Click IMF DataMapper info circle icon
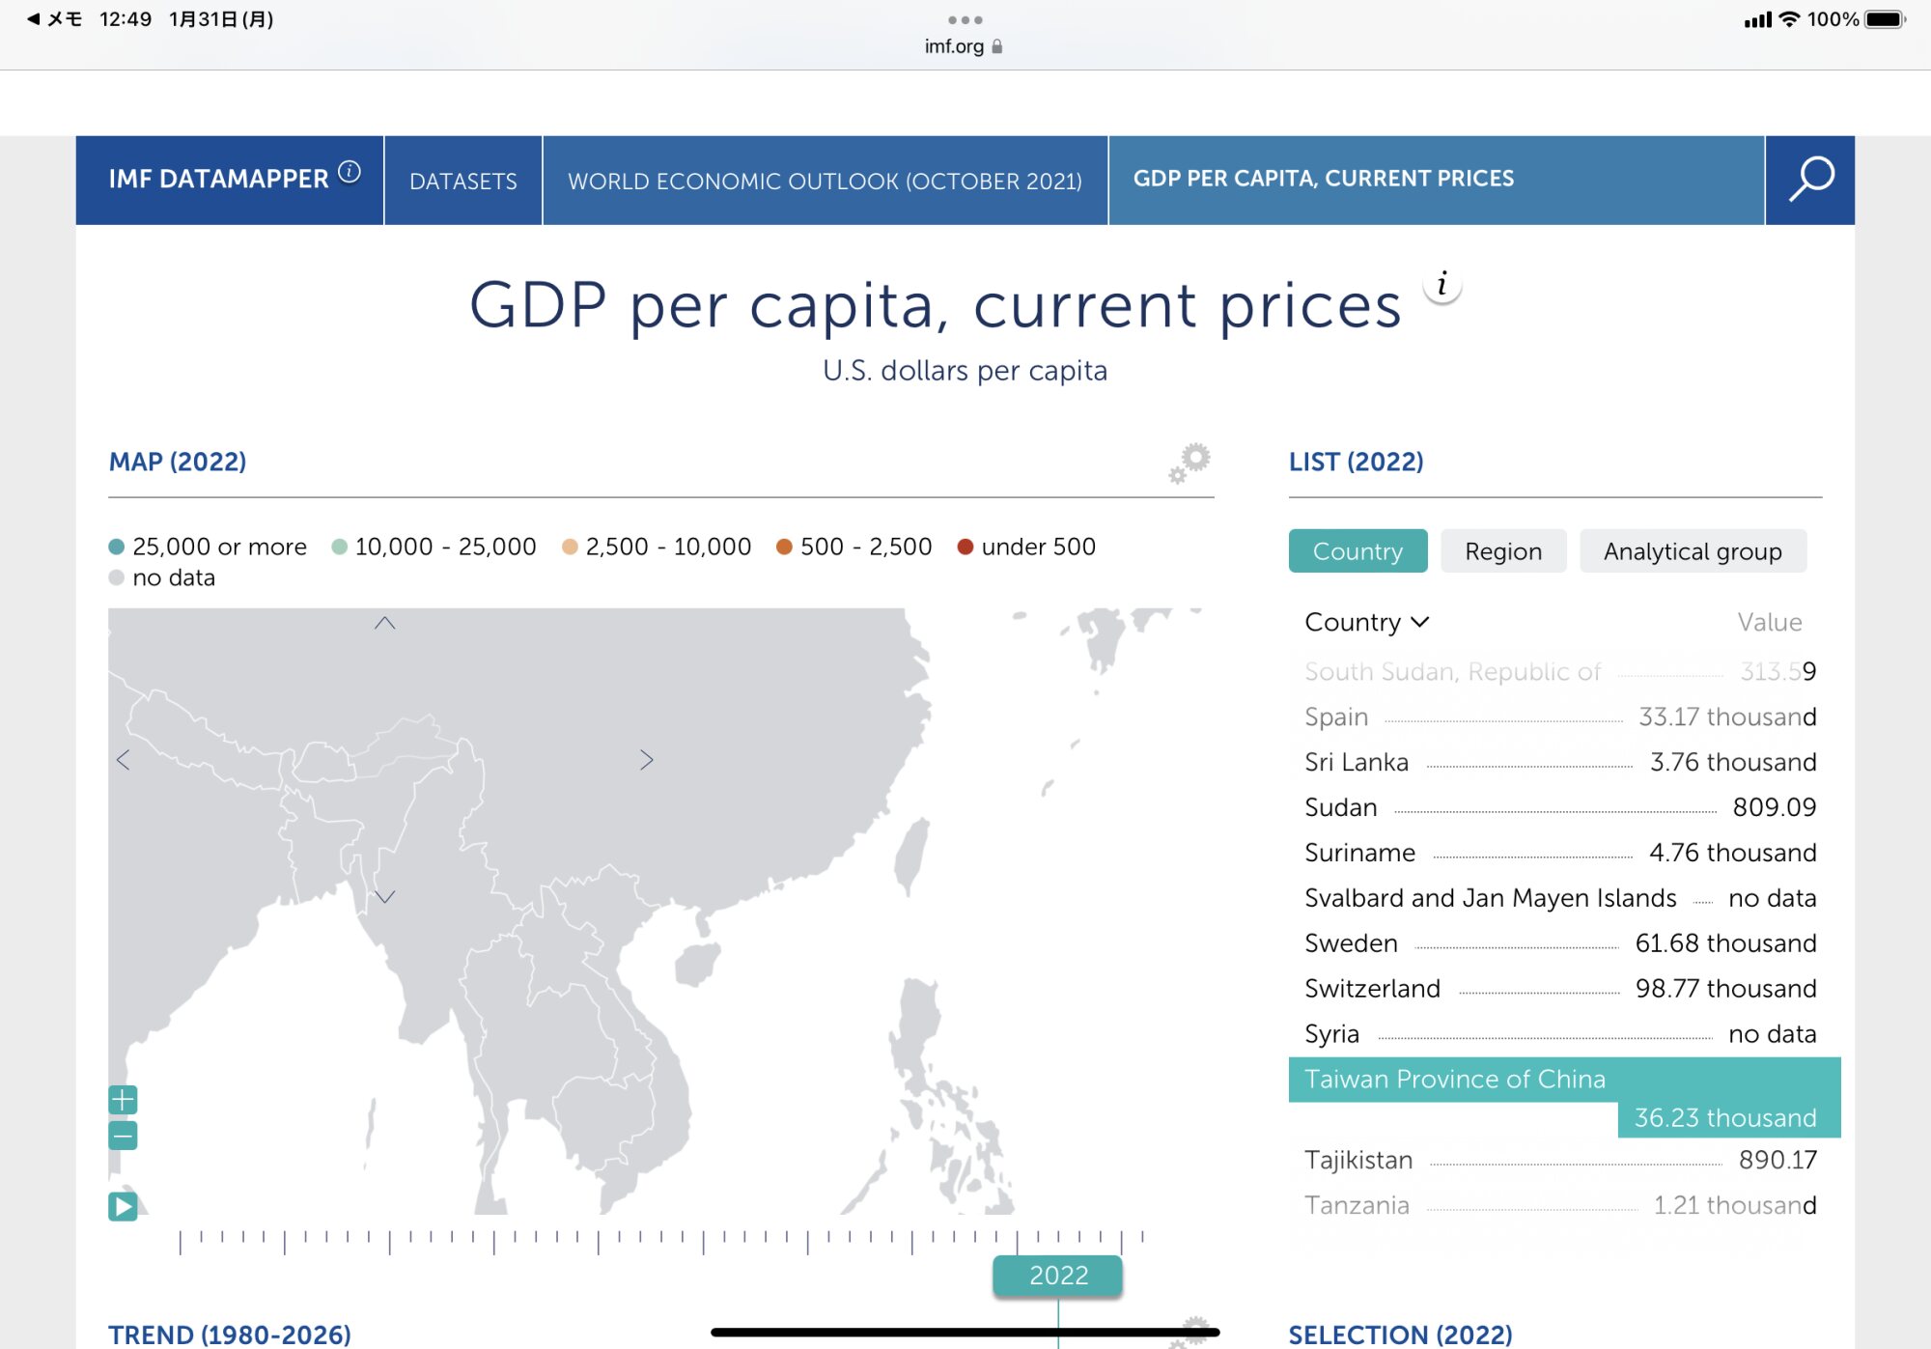 click(350, 172)
